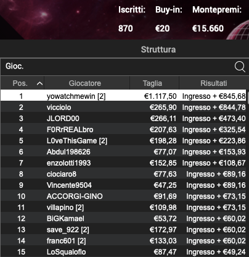Select player vicciolo in the list
Screen dimensions: 249x257
pos(123,107)
